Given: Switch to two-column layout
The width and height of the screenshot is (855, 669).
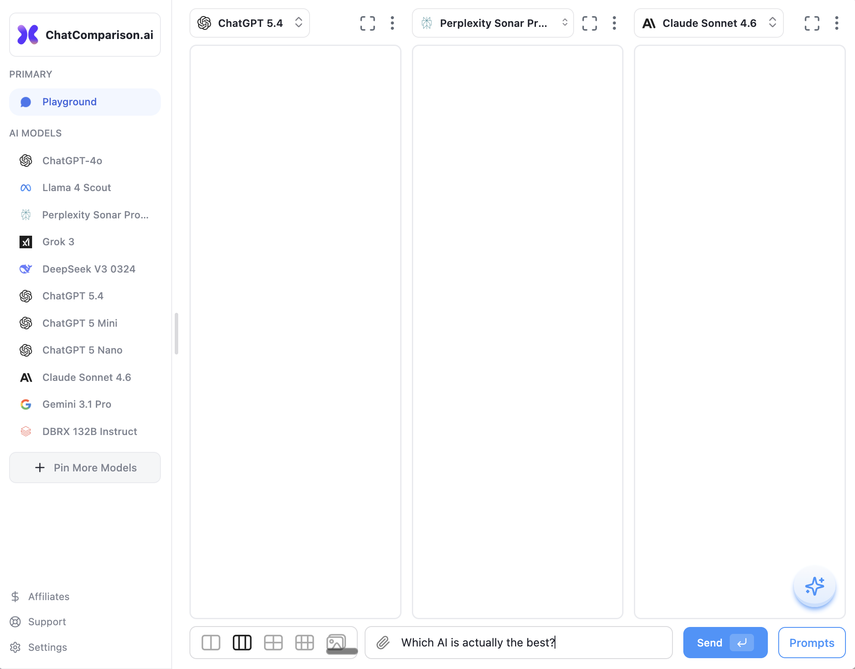Looking at the screenshot, I should [x=211, y=643].
